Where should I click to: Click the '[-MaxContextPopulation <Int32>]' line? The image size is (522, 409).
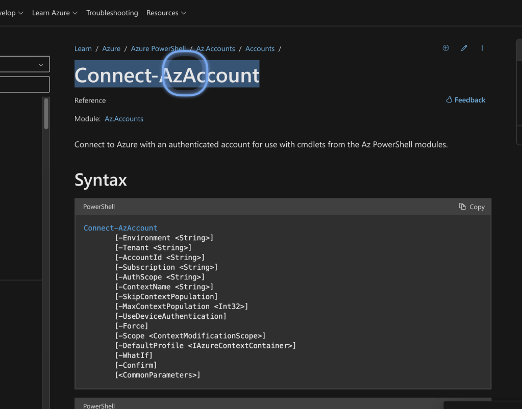tap(182, 306)
